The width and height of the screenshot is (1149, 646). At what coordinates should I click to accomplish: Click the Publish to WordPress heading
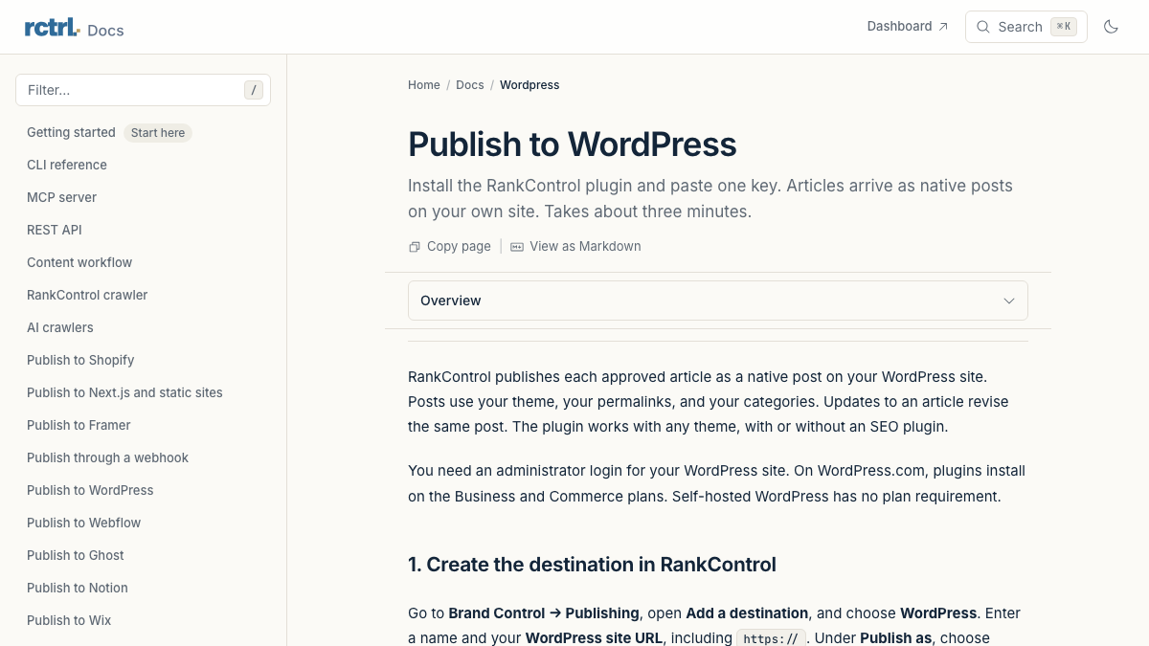coord(573,145)
